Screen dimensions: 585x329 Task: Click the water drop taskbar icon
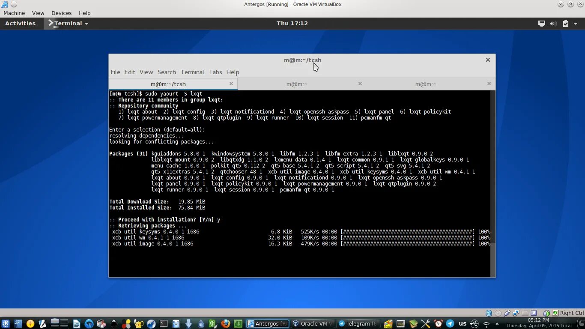pyautogui.click(x=201, y=324)
